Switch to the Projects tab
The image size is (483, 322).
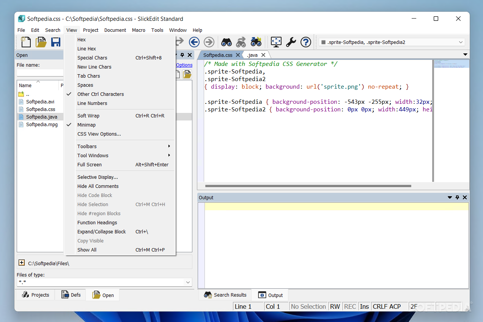click(36, 295)
